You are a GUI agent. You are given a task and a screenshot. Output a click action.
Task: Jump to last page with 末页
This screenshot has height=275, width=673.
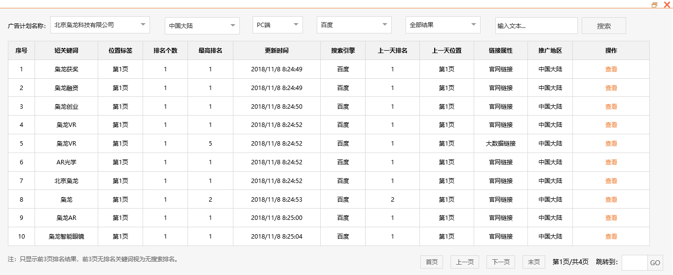click(534, 262)
